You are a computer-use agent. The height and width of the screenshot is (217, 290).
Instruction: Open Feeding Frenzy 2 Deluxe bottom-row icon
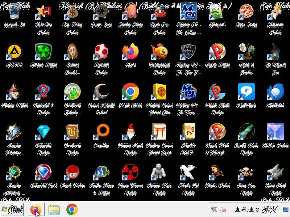pos(101,172)
